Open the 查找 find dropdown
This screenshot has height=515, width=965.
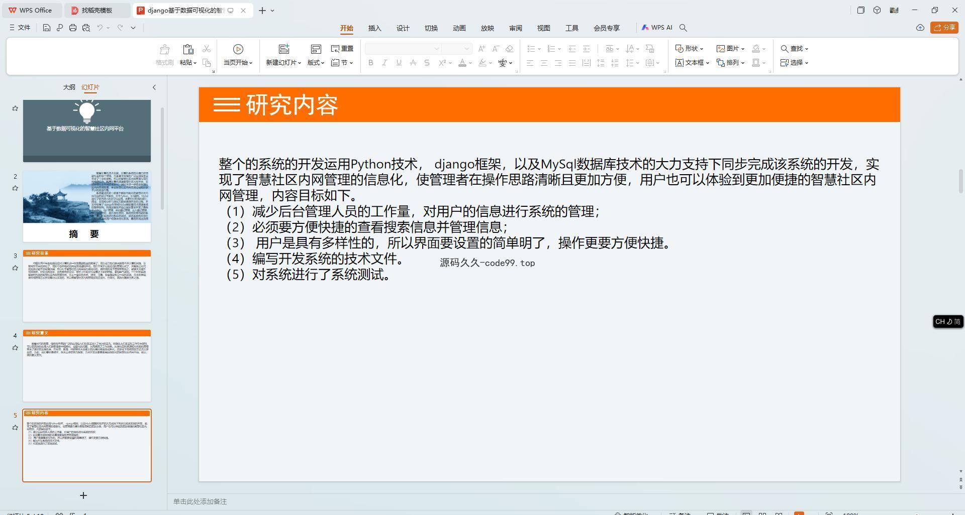coord(794,49)
